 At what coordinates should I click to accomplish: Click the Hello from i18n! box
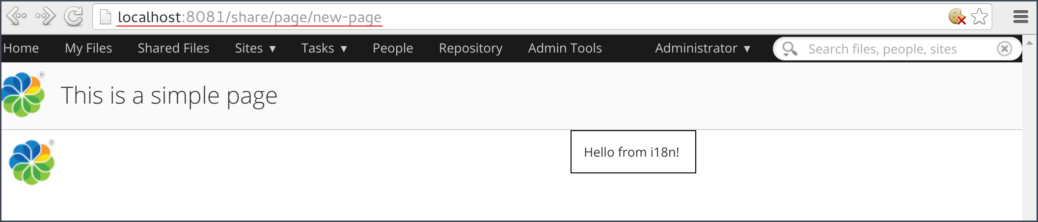tap(632, 152)
